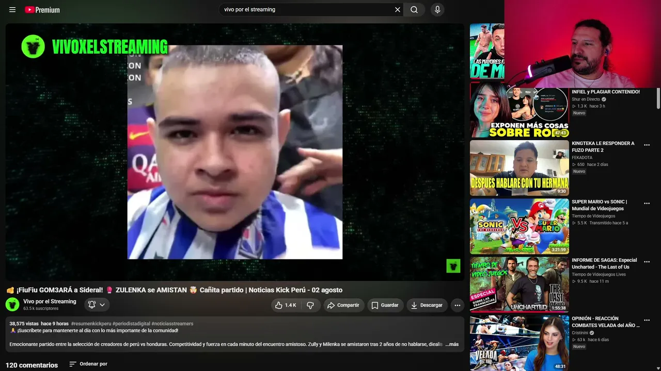Open options menu for 'SUPER MARIO vs SONIC'
This screenshot has height=371, width=661.
(647, 204)
